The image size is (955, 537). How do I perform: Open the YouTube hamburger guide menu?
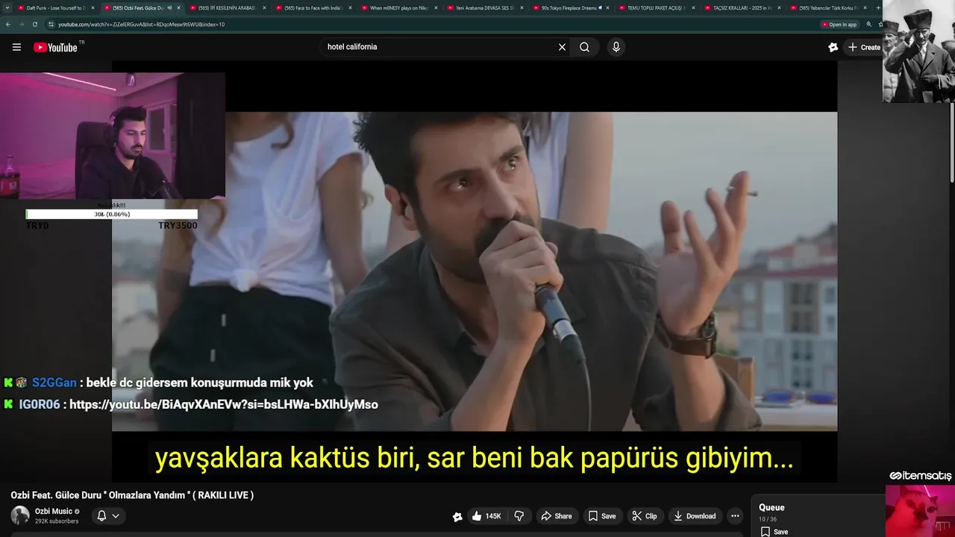[16, 47]
